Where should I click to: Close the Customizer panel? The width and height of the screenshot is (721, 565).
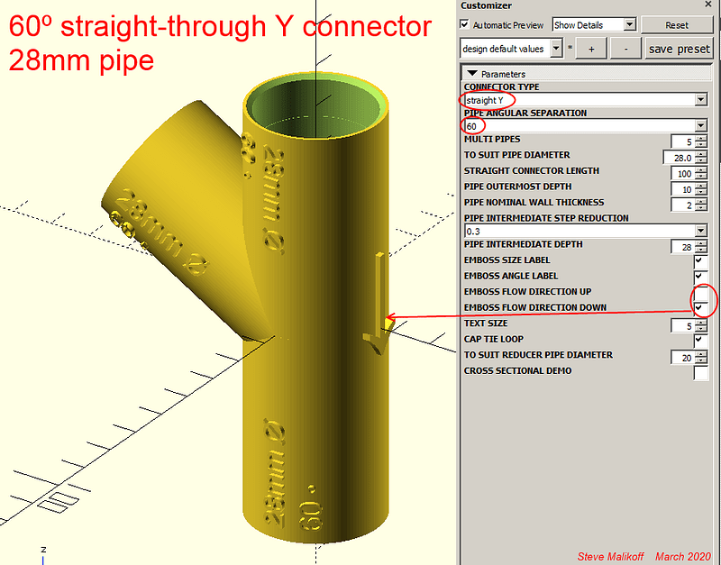[708, 5]
